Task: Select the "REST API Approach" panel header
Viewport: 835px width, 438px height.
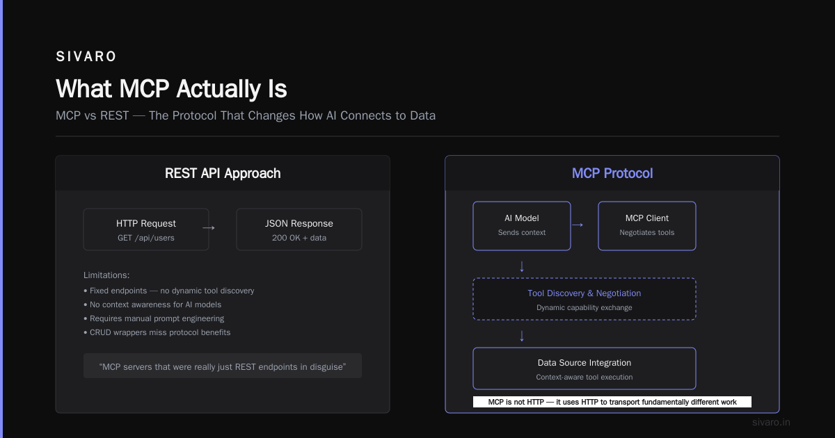Action: (223, 173)
